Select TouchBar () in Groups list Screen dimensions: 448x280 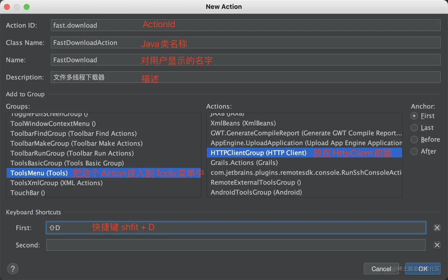point(28,193)
